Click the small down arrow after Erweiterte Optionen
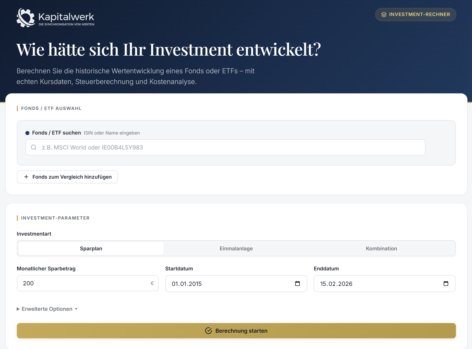This screenshot has height=349, width=472. point(76,309)
